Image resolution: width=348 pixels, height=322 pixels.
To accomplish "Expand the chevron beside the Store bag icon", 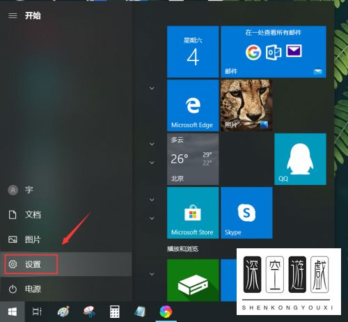I will coord(152,218).
